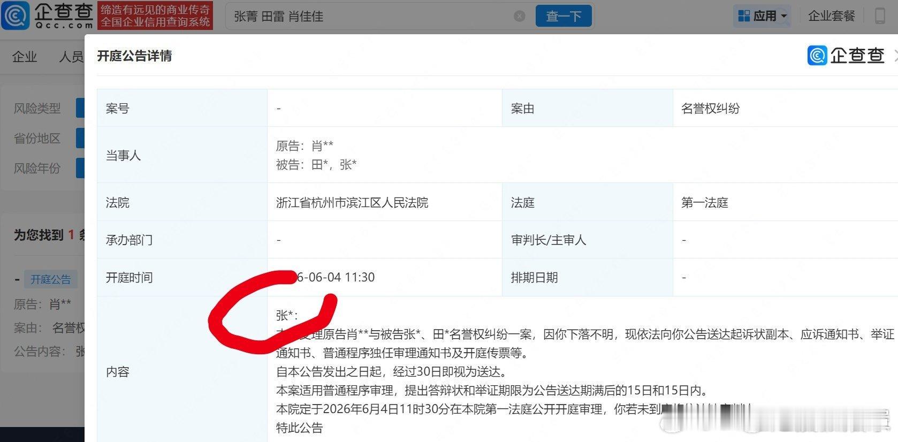This screenshot has height=442, width=898.
Task: Select the 为您找到 result count text
Action: coord(48,235)
